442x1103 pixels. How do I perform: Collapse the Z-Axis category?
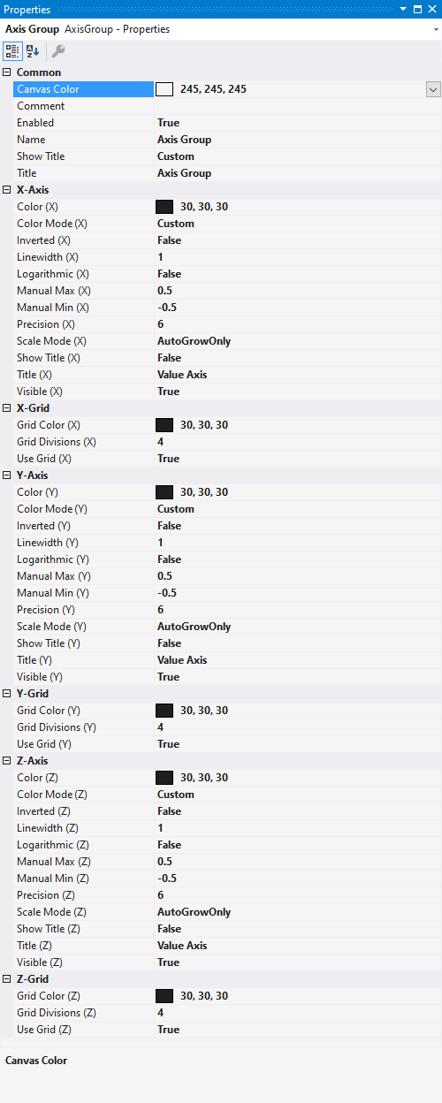(7, 761)
